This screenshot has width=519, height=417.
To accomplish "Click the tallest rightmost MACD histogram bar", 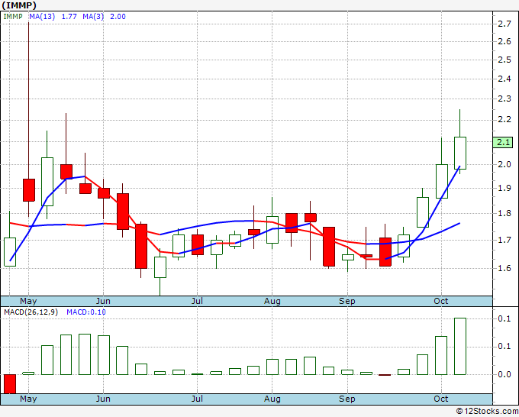I will coord(460,346).
